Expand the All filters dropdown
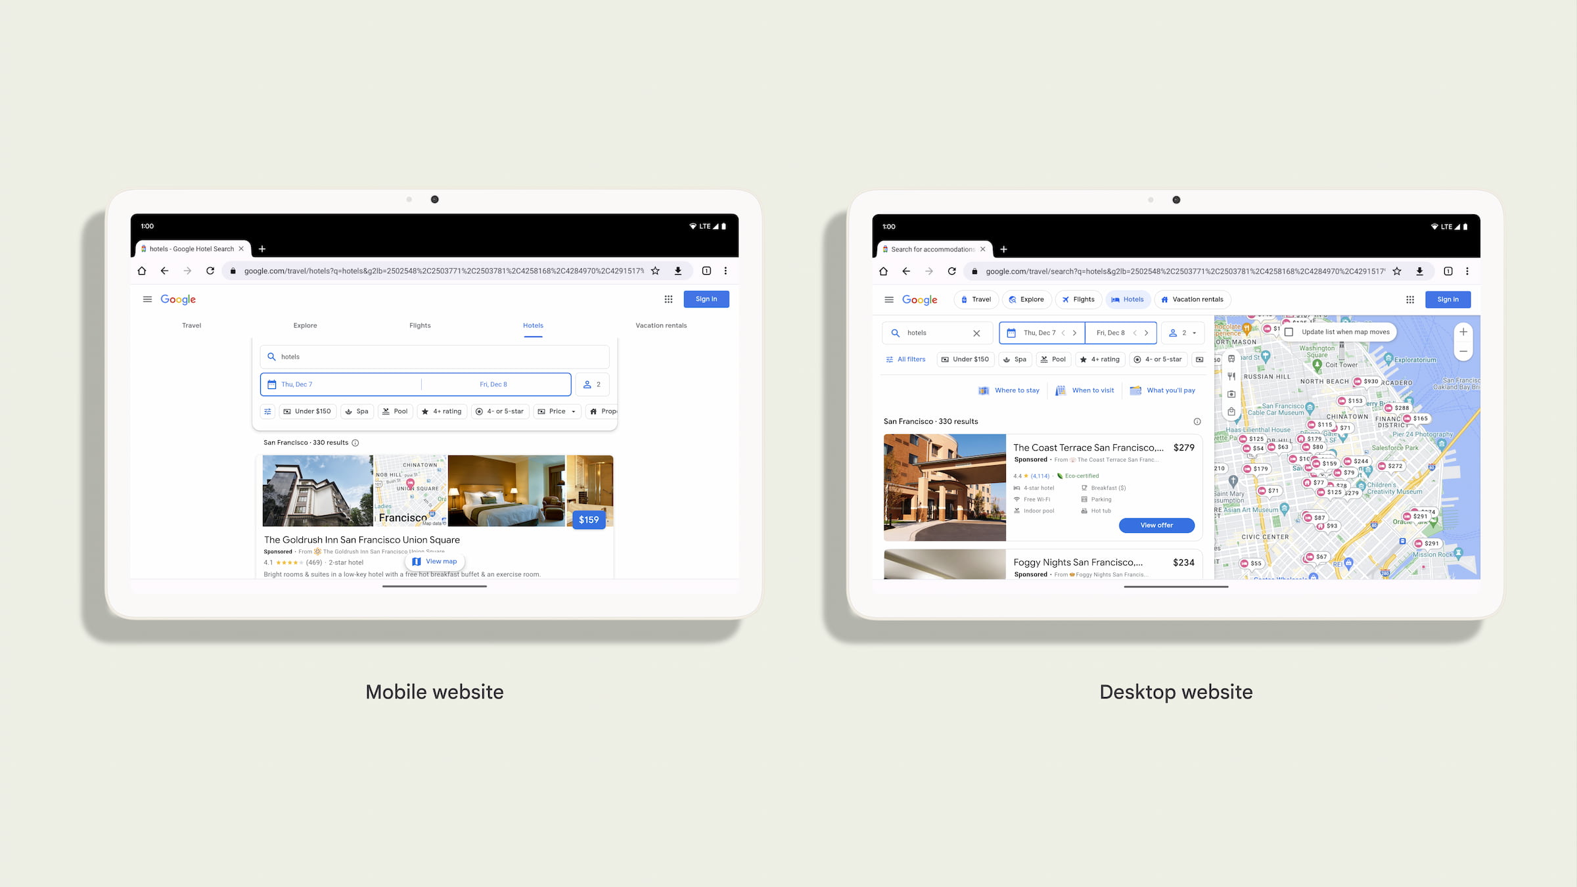 click(x=907, y=359)
